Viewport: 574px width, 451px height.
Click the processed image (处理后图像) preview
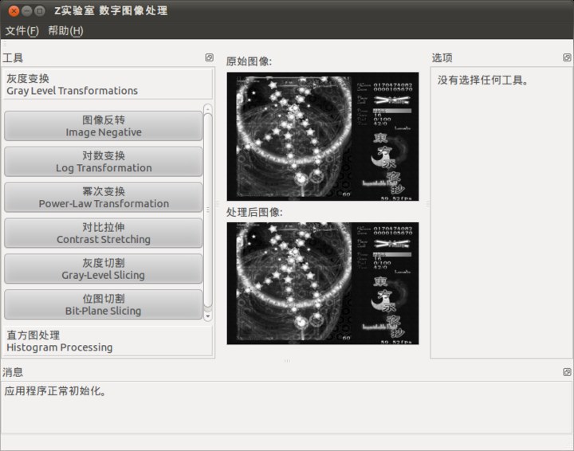click(322, 283)
